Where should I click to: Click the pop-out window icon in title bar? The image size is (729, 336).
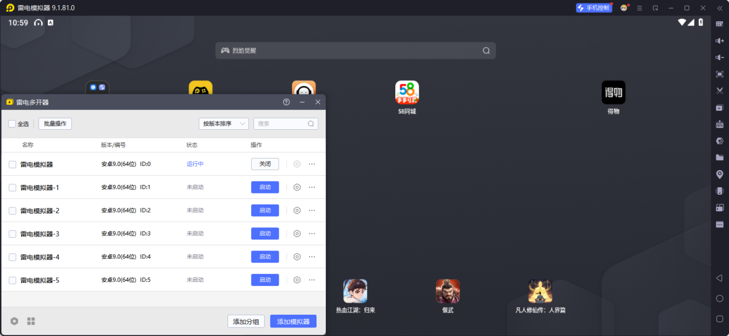(655, 8)
